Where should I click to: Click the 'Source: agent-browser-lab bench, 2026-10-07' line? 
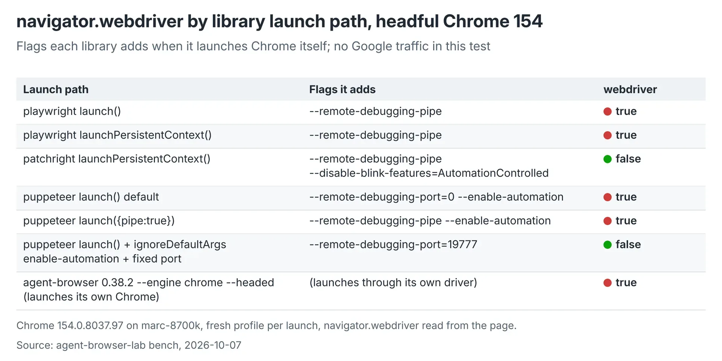coord(129,345)
